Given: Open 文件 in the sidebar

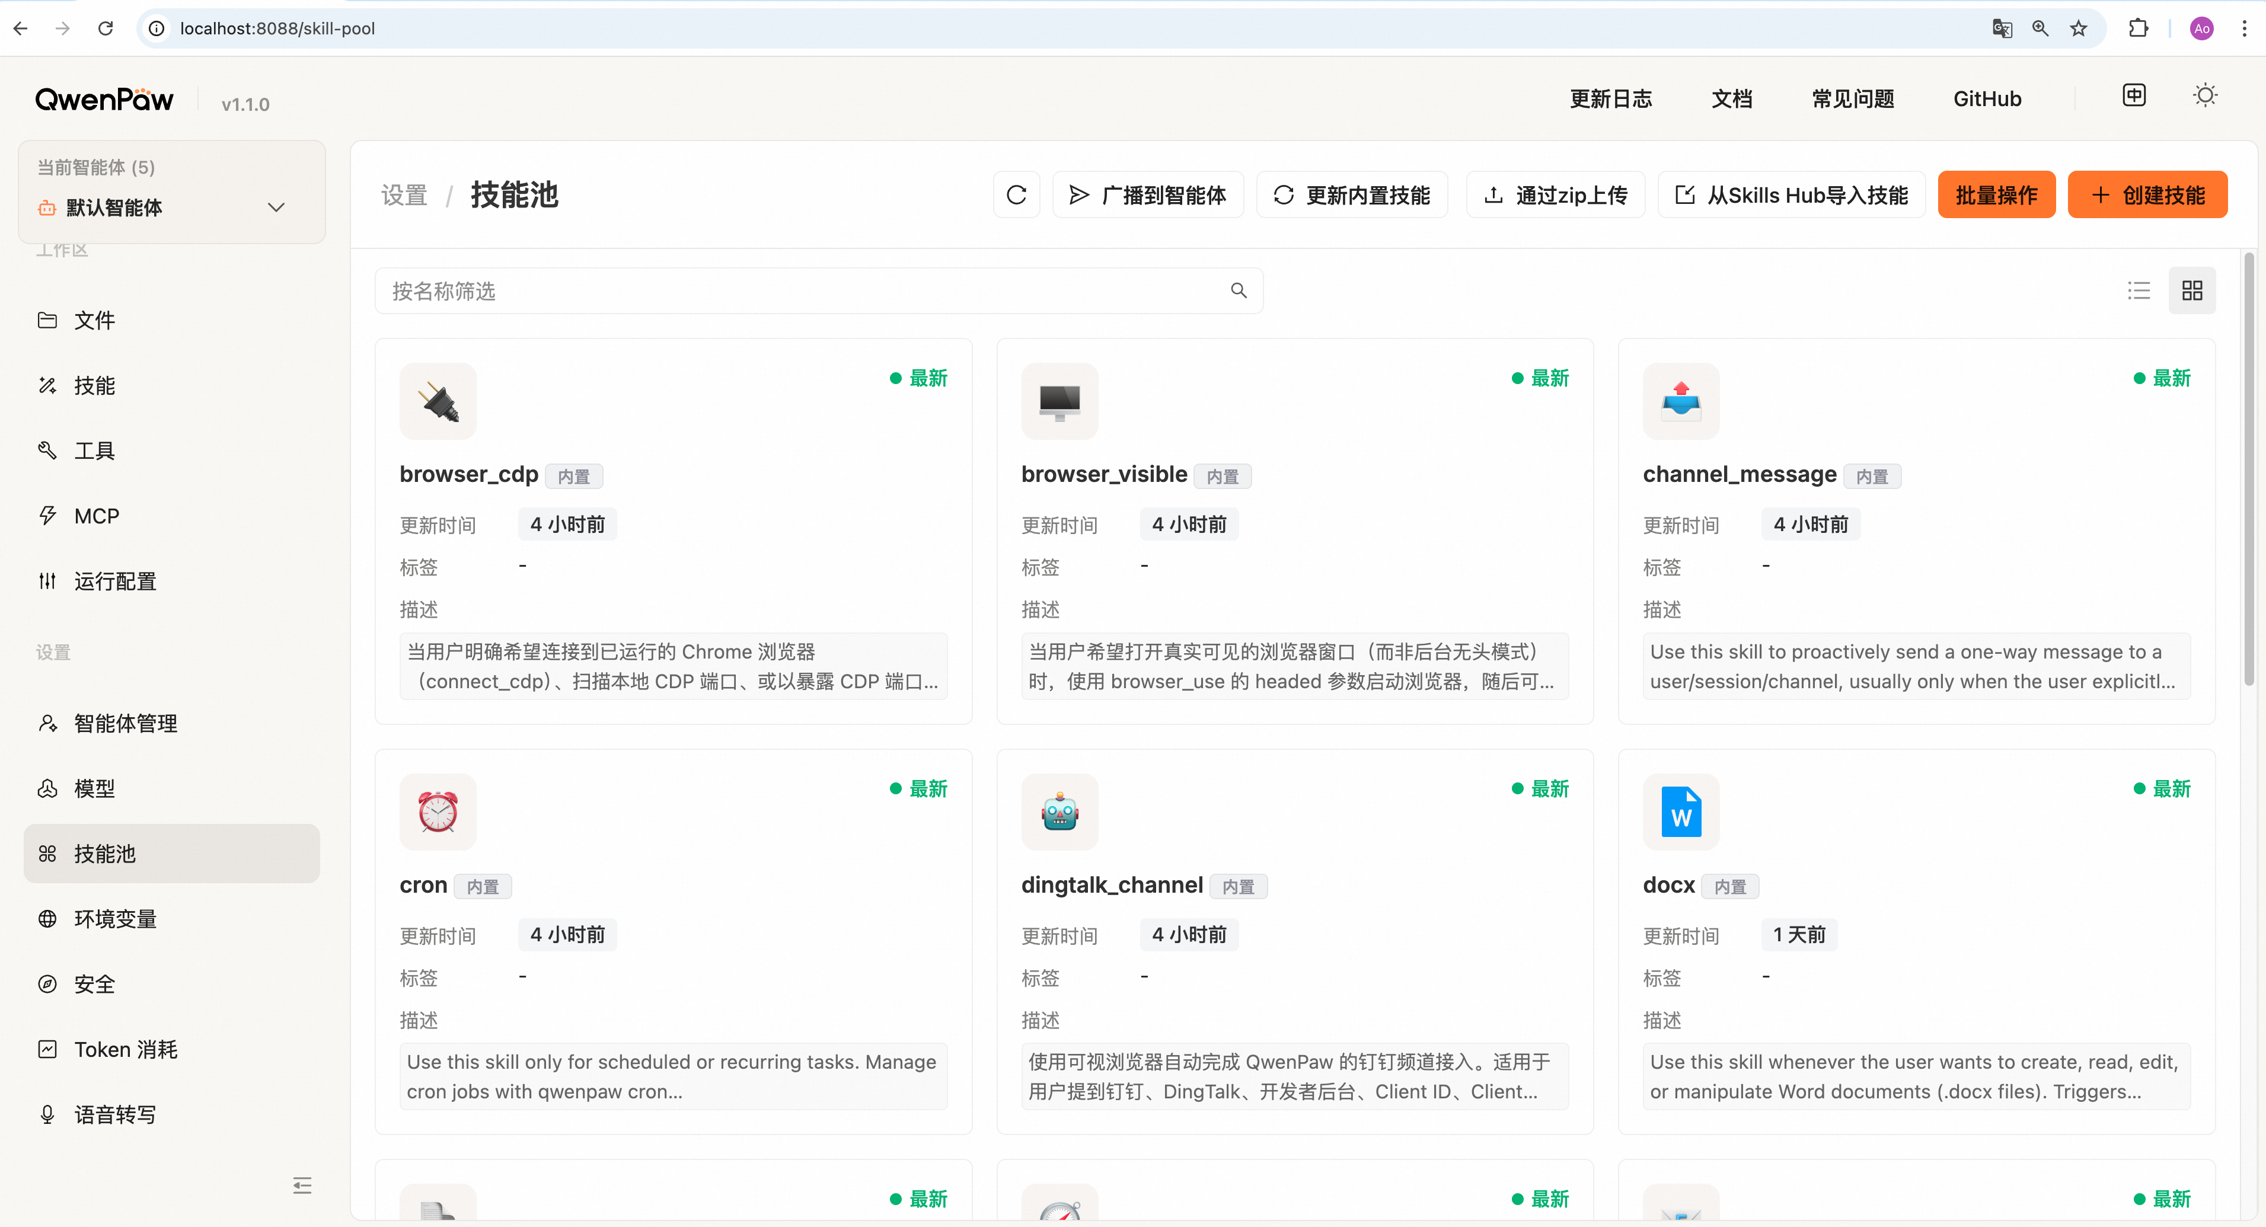Looking at the screenshot, I should tap(171, 320).
